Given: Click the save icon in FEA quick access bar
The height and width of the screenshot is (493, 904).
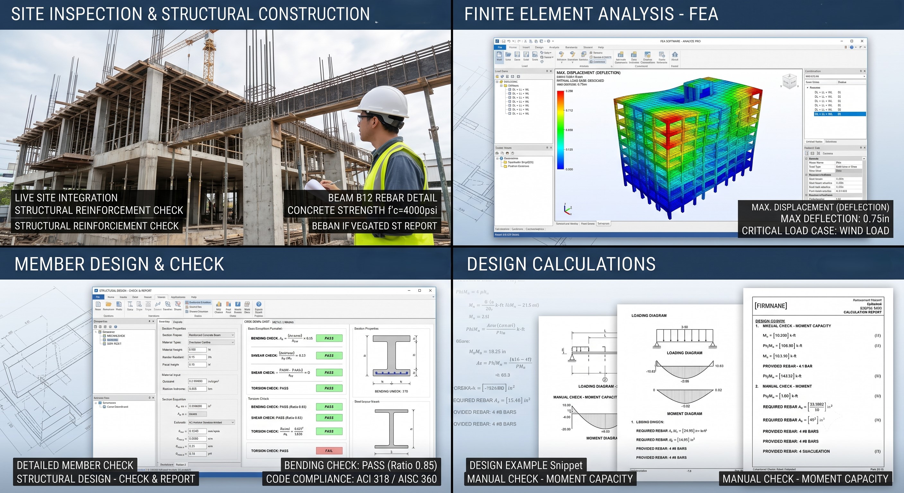Looking at the screenshot, I should [x=504, y=41].
